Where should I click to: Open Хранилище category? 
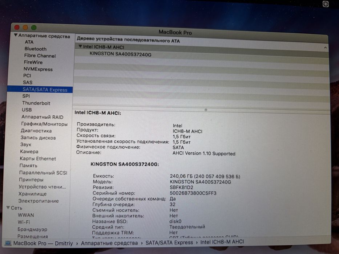[x=32, y=194]
